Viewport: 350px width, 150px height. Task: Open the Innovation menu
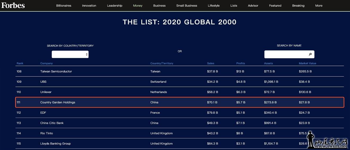pos(89,6)
